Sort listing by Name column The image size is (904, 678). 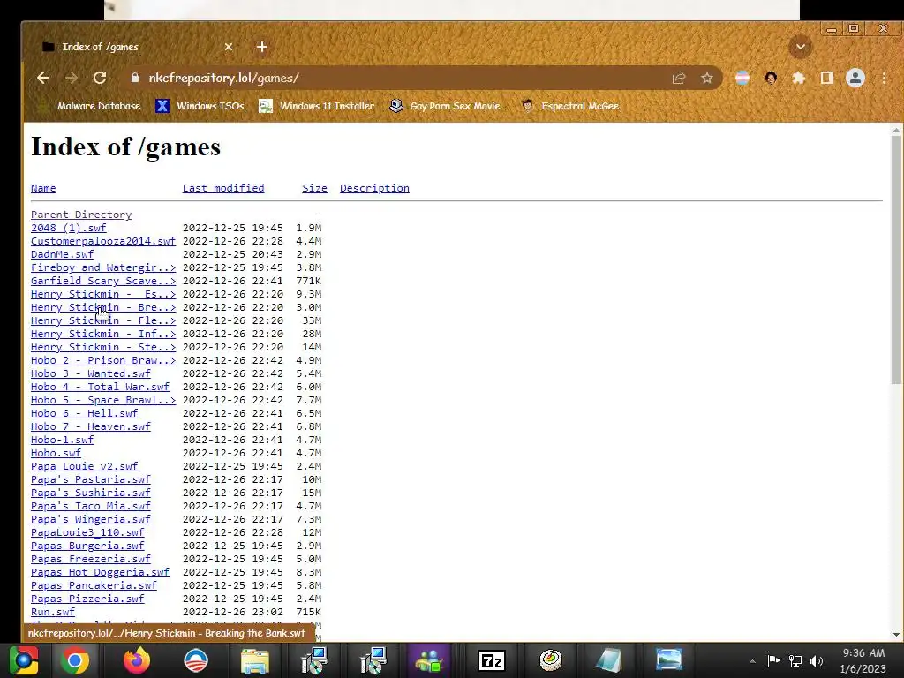pyautogui.click(x=43, y=188)
